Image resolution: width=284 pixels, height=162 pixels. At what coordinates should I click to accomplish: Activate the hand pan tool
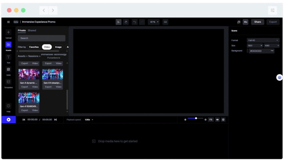pos(126,22)
